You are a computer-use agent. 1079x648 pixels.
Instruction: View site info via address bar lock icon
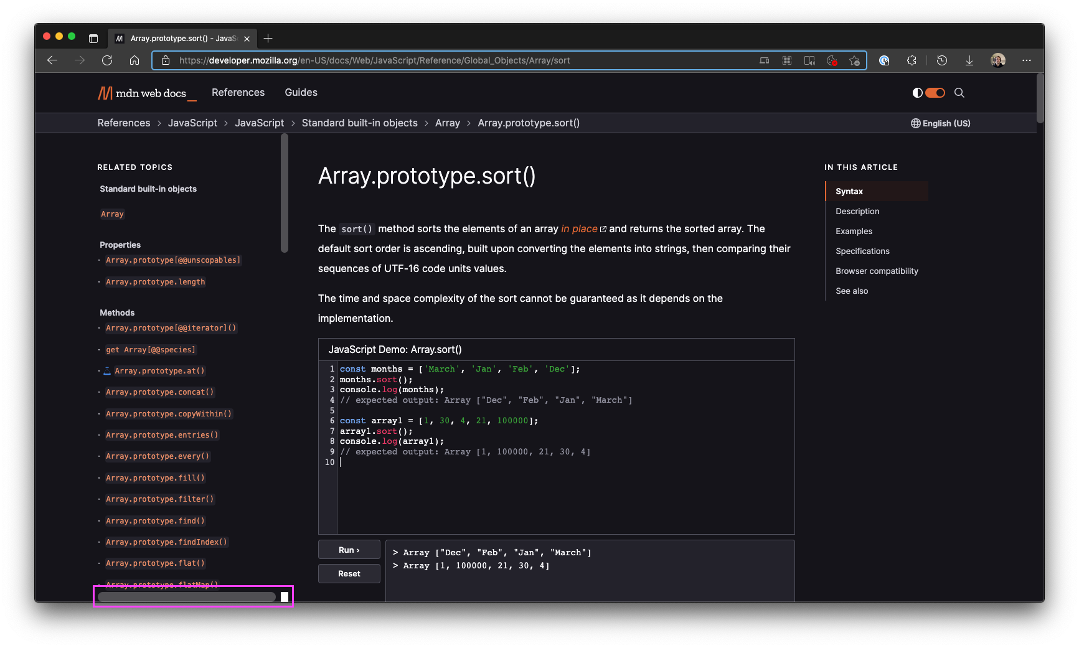(x=166, y=60)
